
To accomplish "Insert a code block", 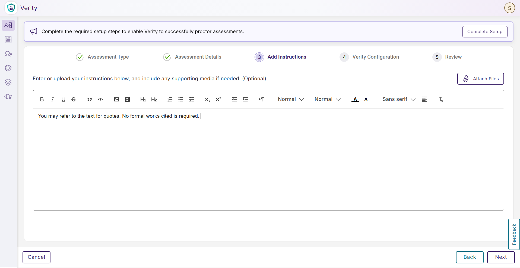I will point(100,99).
